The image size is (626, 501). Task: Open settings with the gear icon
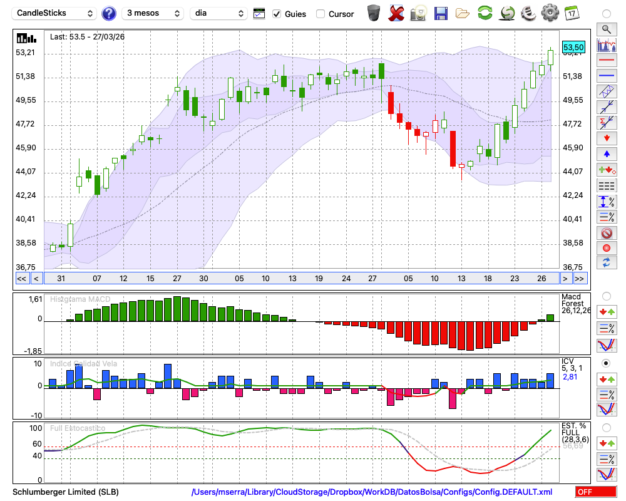550,13
